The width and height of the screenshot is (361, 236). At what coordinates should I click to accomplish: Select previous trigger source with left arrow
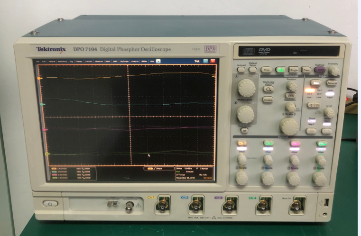(311, 105)
